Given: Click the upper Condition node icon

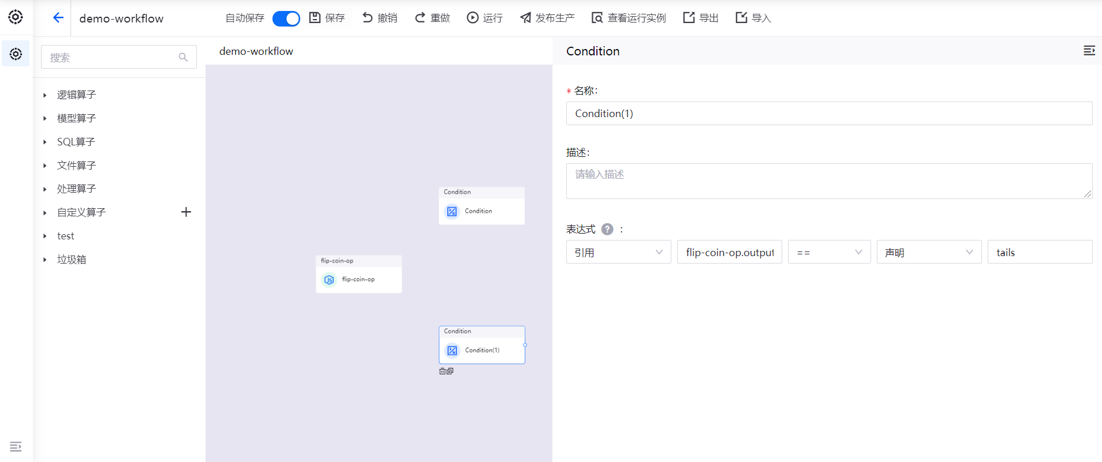Looking at the screenshot, I should (x=452, y=212).
